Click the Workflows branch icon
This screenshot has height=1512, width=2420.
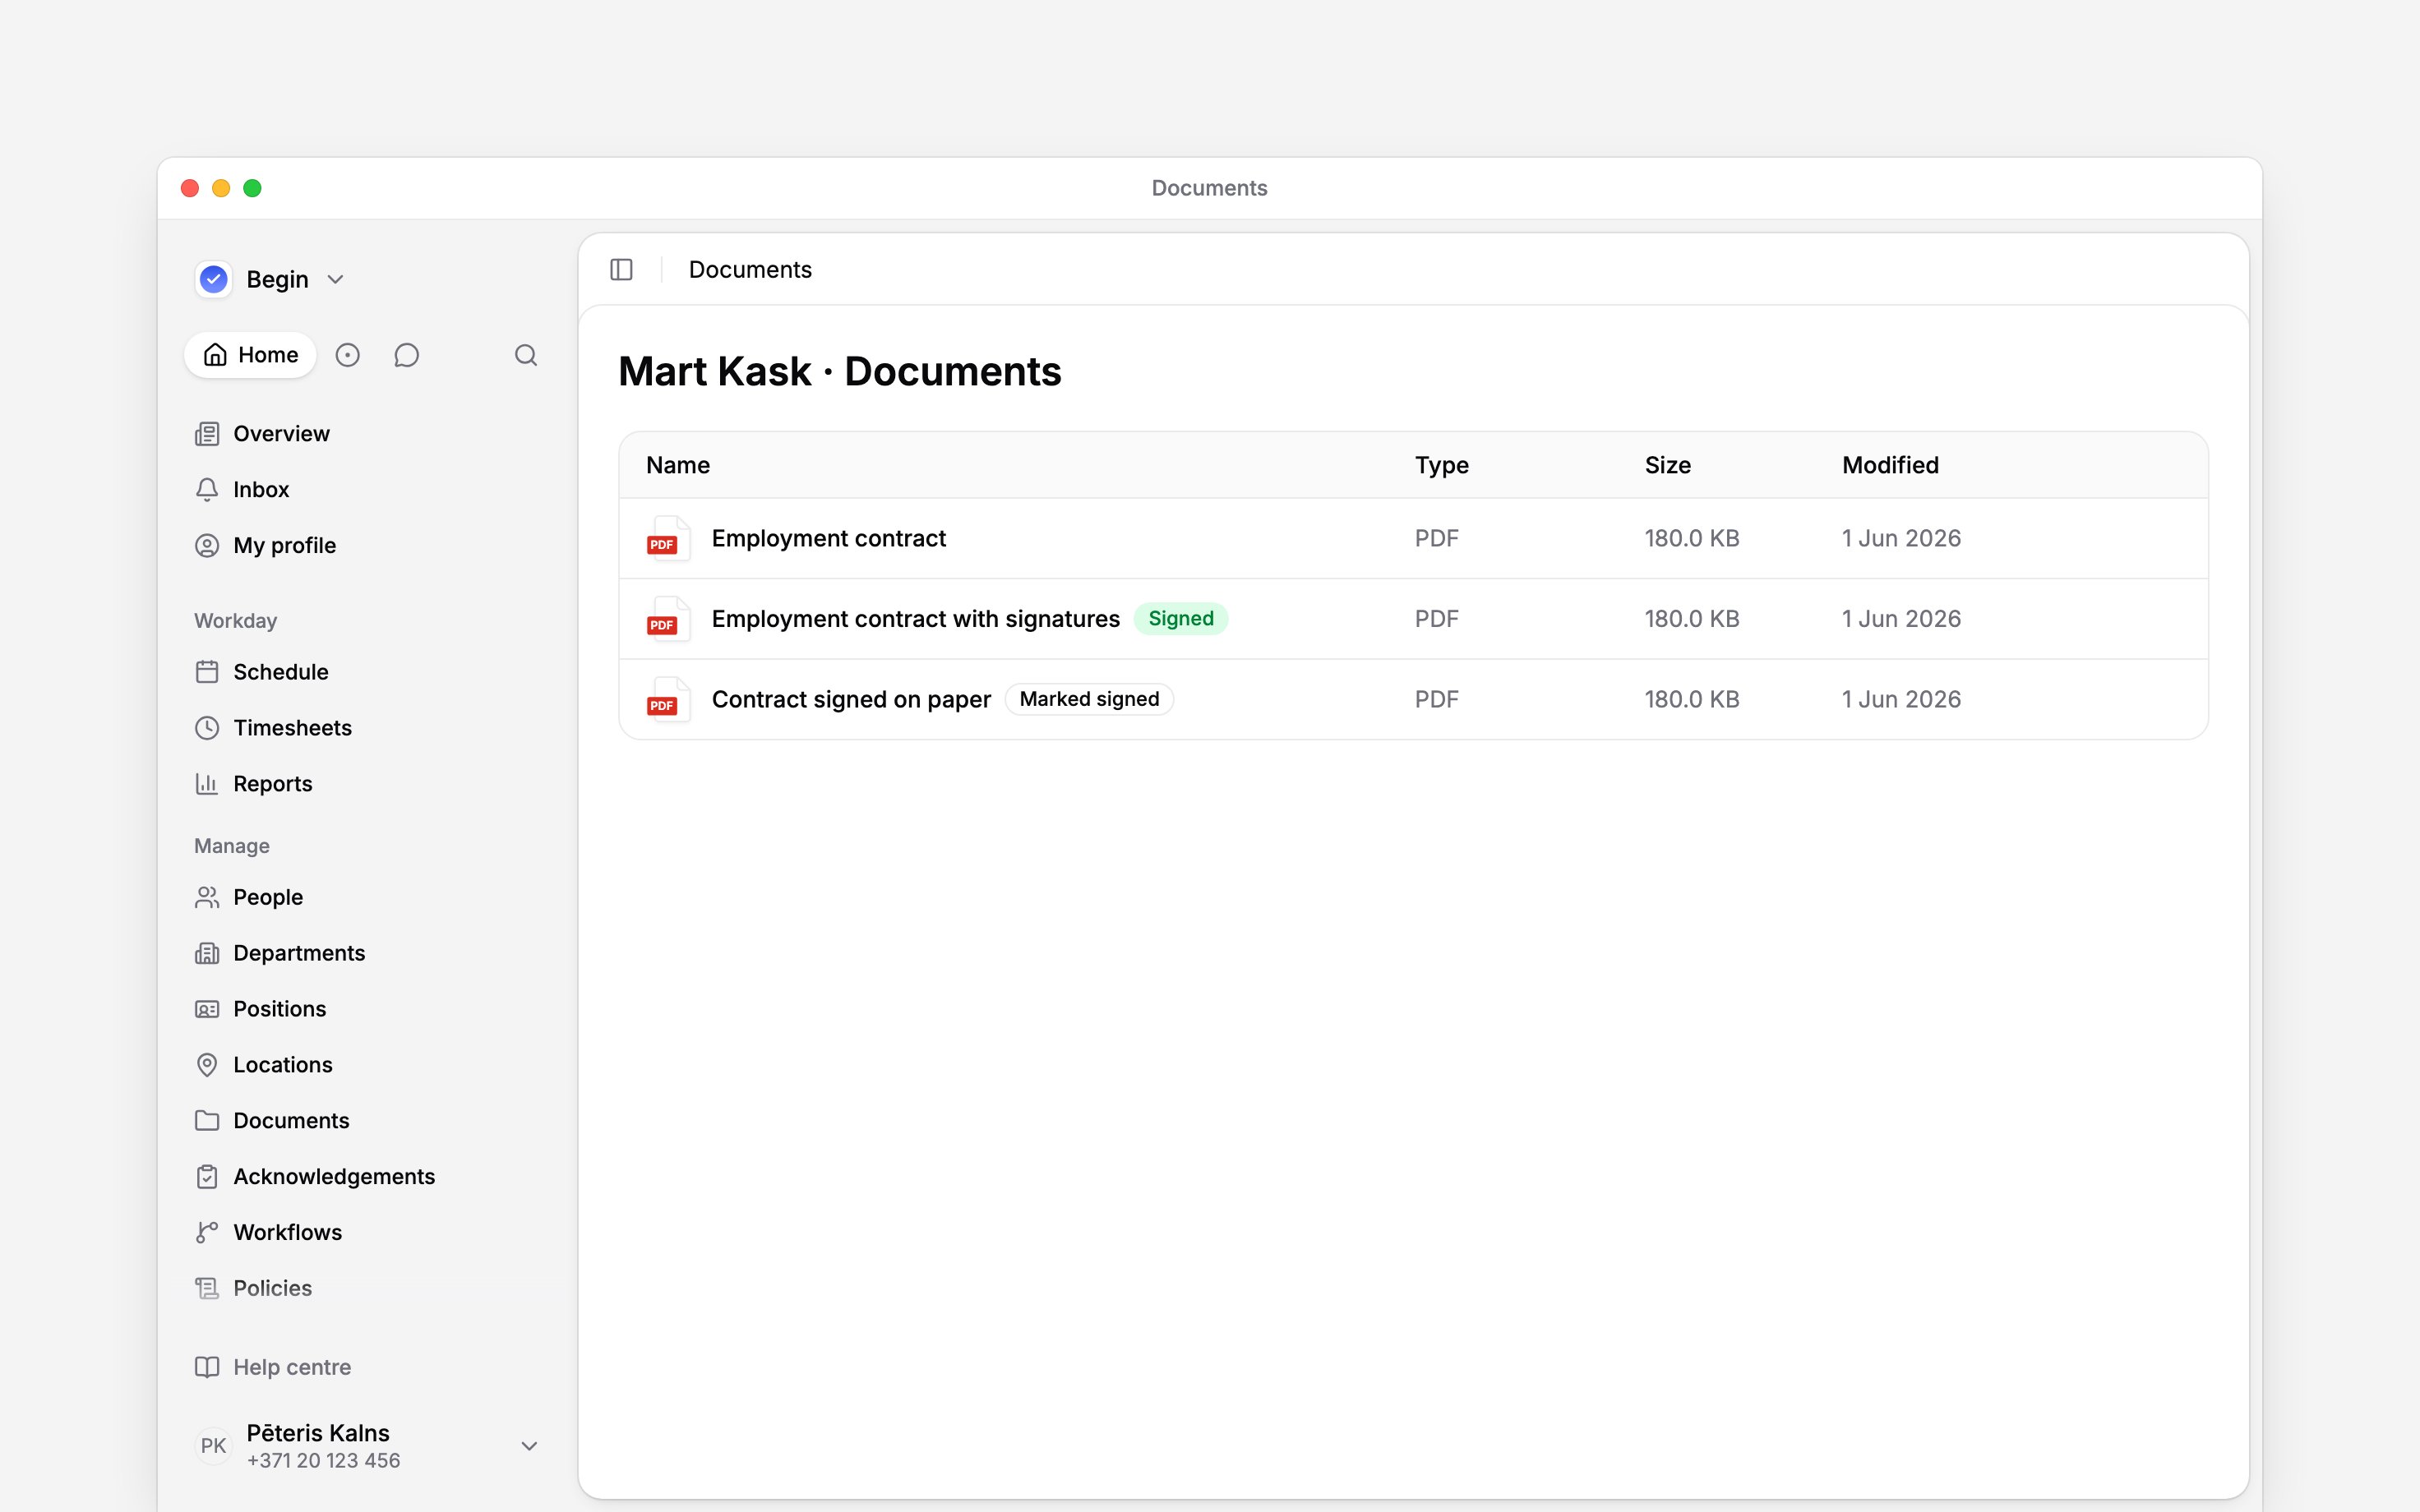tap(207, 1232)
